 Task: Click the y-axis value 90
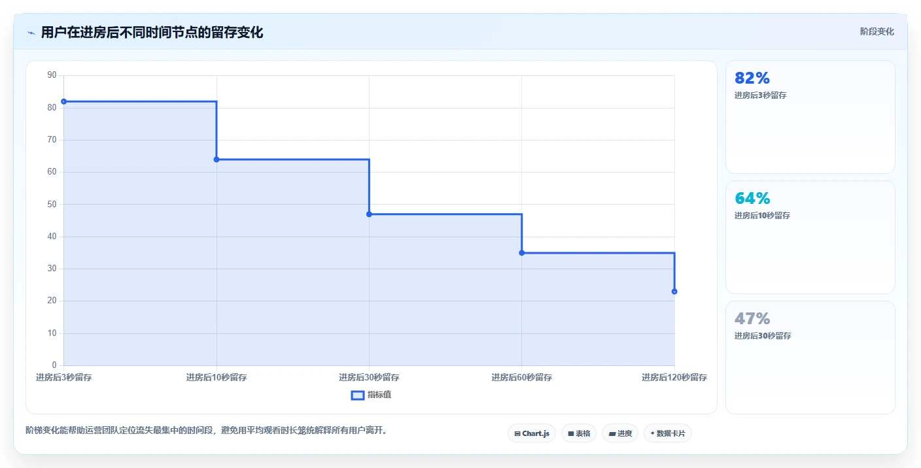pos(52,75)
